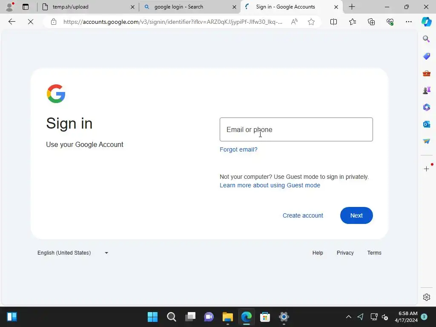436x327 pixels.
Task: Open Task View on taskbar
Action: pos(190,317)
